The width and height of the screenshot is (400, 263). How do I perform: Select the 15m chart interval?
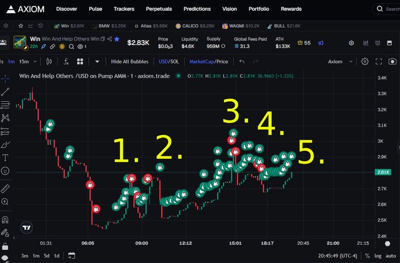24,61
